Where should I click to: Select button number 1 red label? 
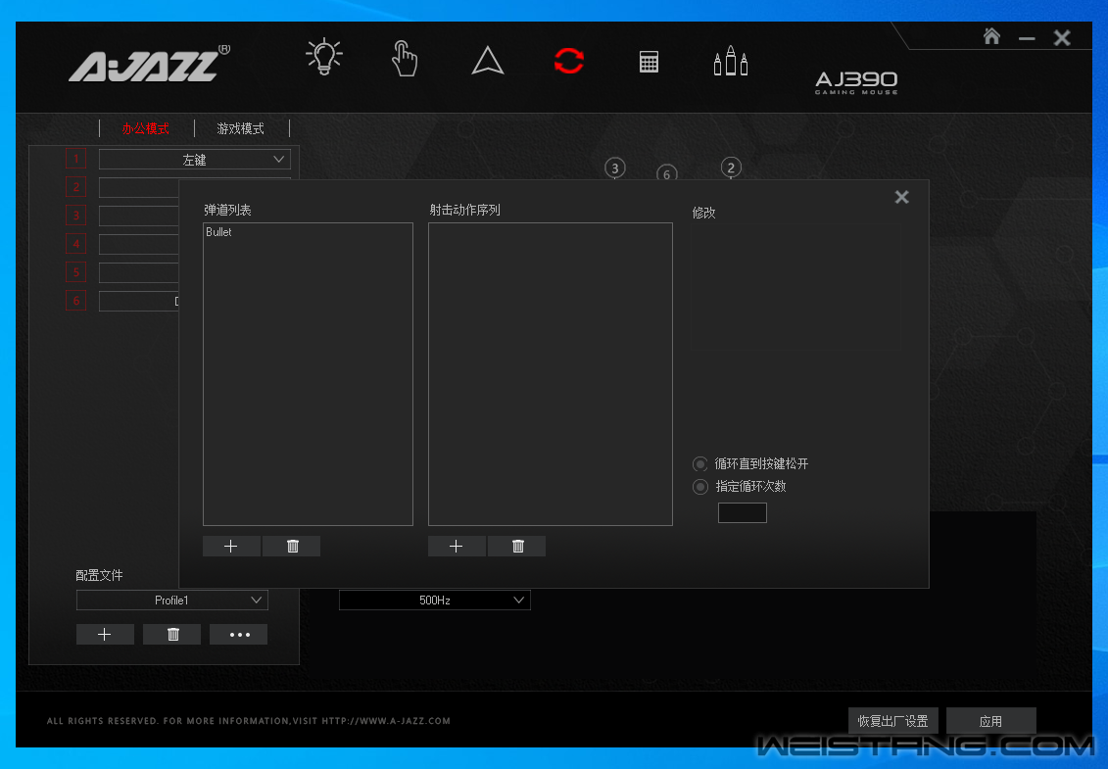click(76, 159)
